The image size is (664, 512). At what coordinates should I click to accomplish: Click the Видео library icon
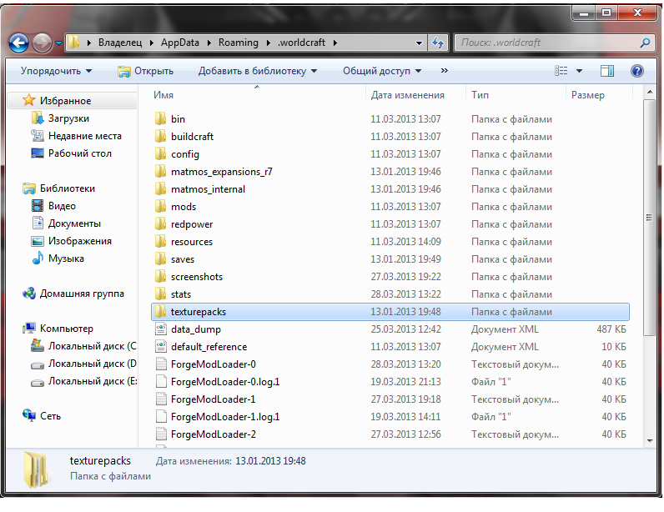tap(38, 206)
